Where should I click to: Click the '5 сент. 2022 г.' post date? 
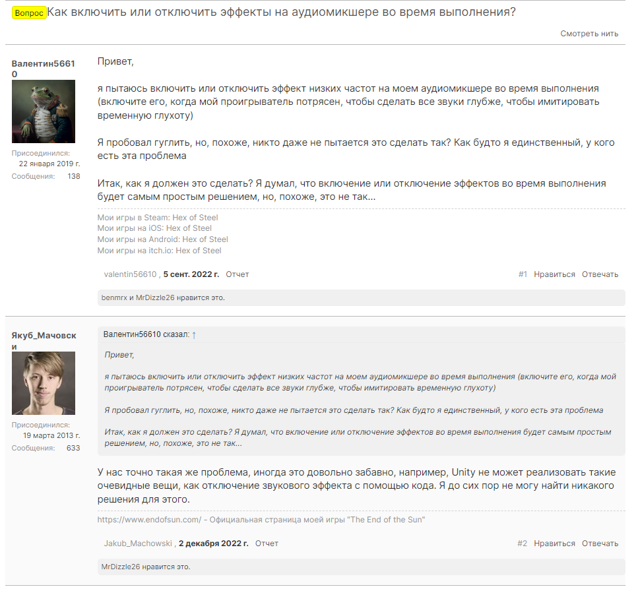[x=191, y=274]
